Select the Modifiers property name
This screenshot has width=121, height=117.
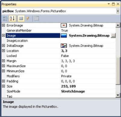(13, 76)
